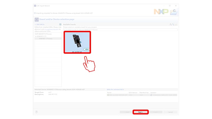Click the Back button
The height and width of the screenshot is (119, 212).
point(125,112)
